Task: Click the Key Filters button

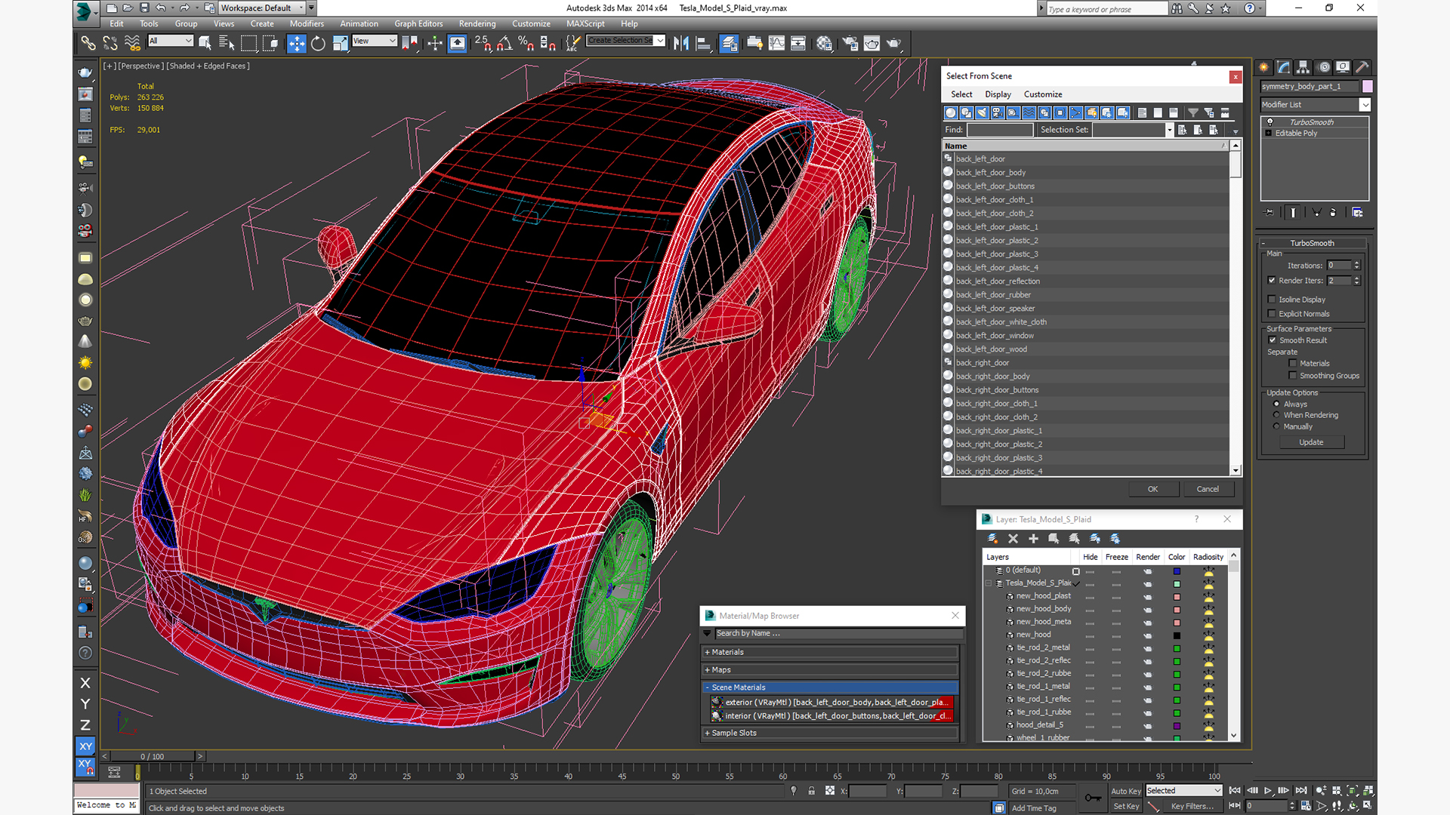Action: (x=1192, y=807)
